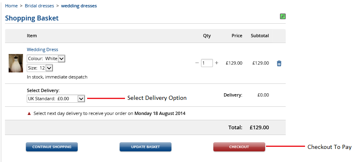
Task: Go to Home breadcrumb link
Action: pyautogui.click(x=12, y=6)
